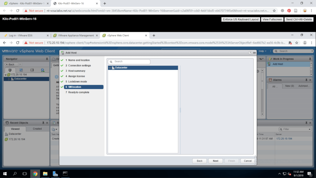
Task: Expand Datacenter in the Navigator tree
Action: [9, 79]
